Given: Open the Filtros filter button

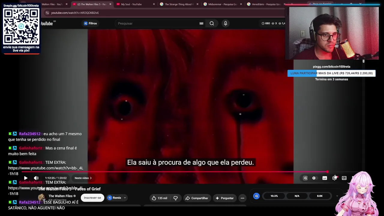Looking at the screenshot, I should [x=90, y=23].
